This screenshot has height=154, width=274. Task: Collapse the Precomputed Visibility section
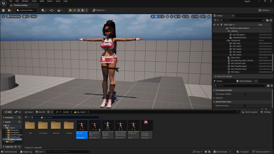point(214,90)
